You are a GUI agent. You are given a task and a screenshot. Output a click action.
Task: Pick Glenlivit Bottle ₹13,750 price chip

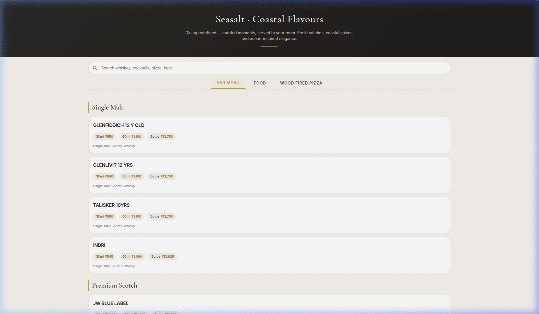(162, 176)
